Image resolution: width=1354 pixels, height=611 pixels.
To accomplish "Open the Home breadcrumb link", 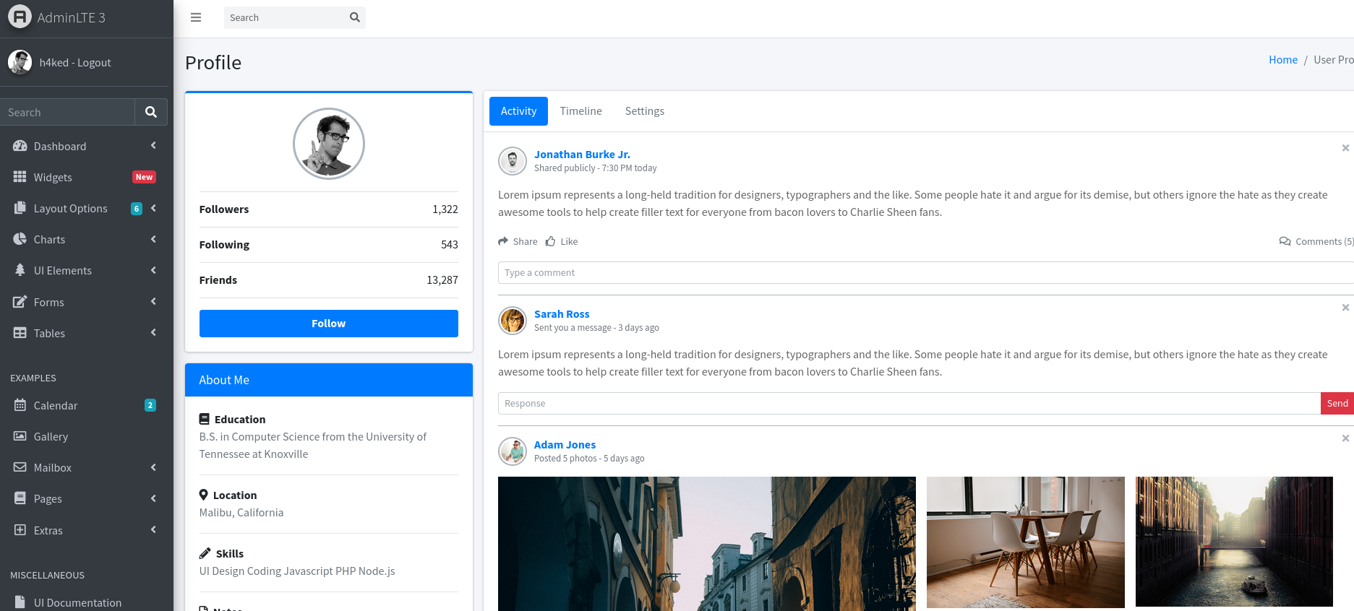I will pyautogui.click(x=1282, y=60).
